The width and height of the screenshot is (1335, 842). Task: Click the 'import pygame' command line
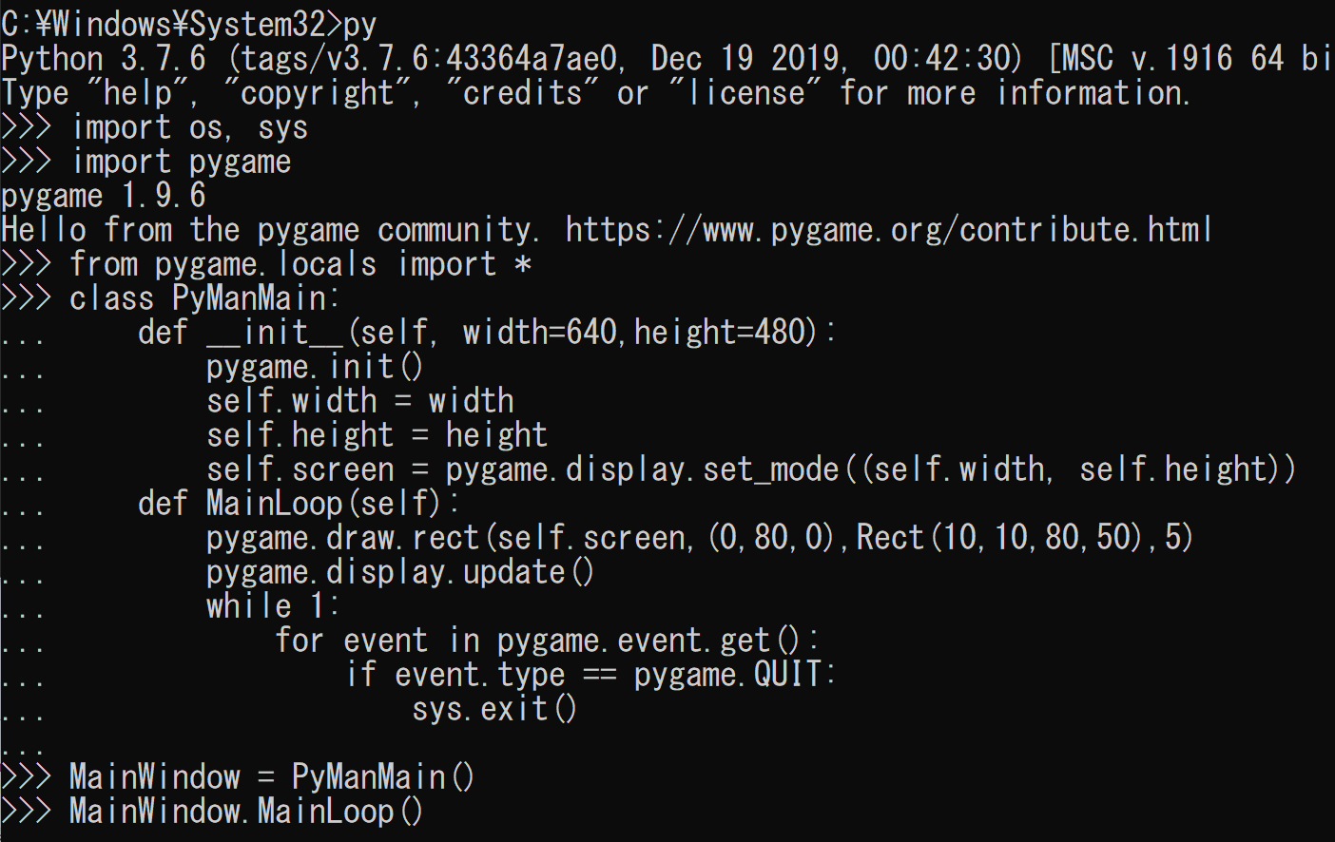(x=182, y=162)
